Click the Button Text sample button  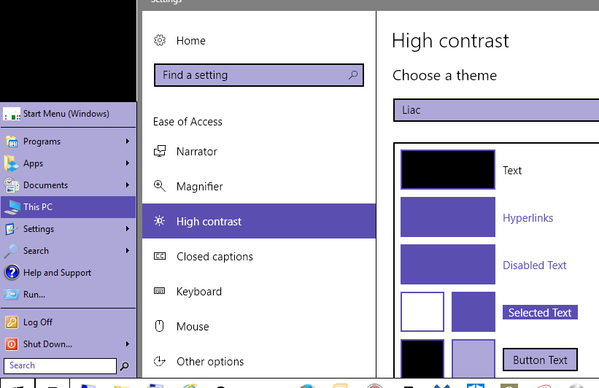[540, 360]
